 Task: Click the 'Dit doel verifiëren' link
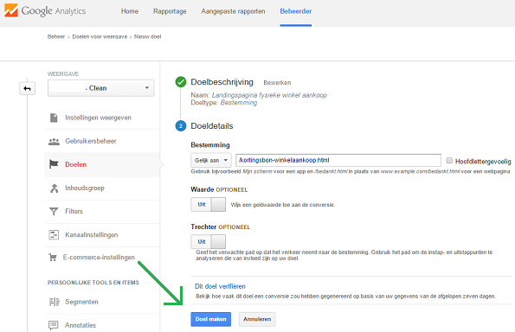(220, 286)
